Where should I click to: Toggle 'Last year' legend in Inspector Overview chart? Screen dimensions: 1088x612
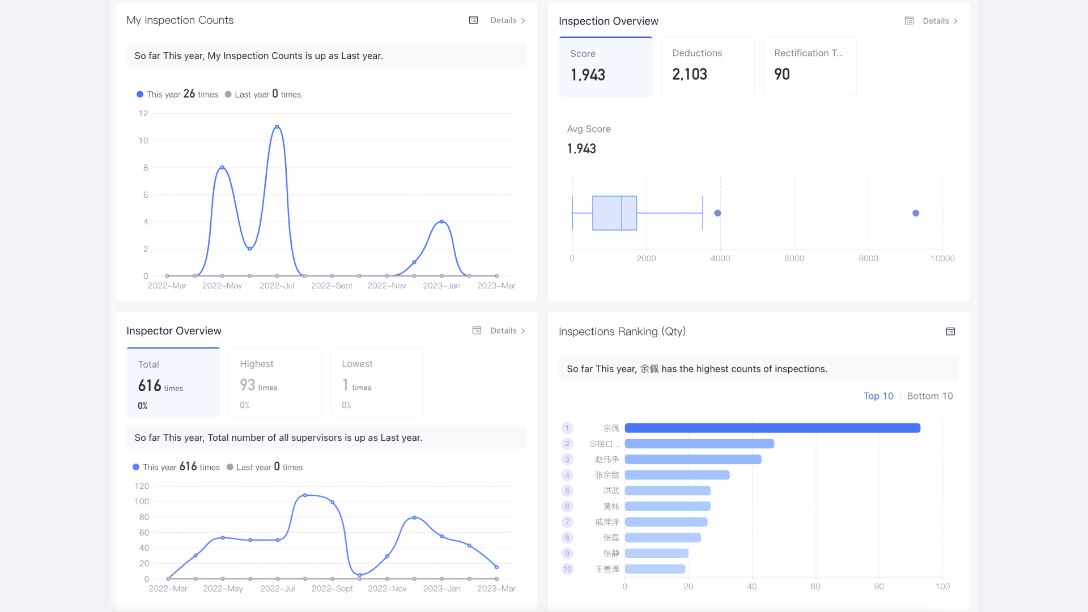230,467
